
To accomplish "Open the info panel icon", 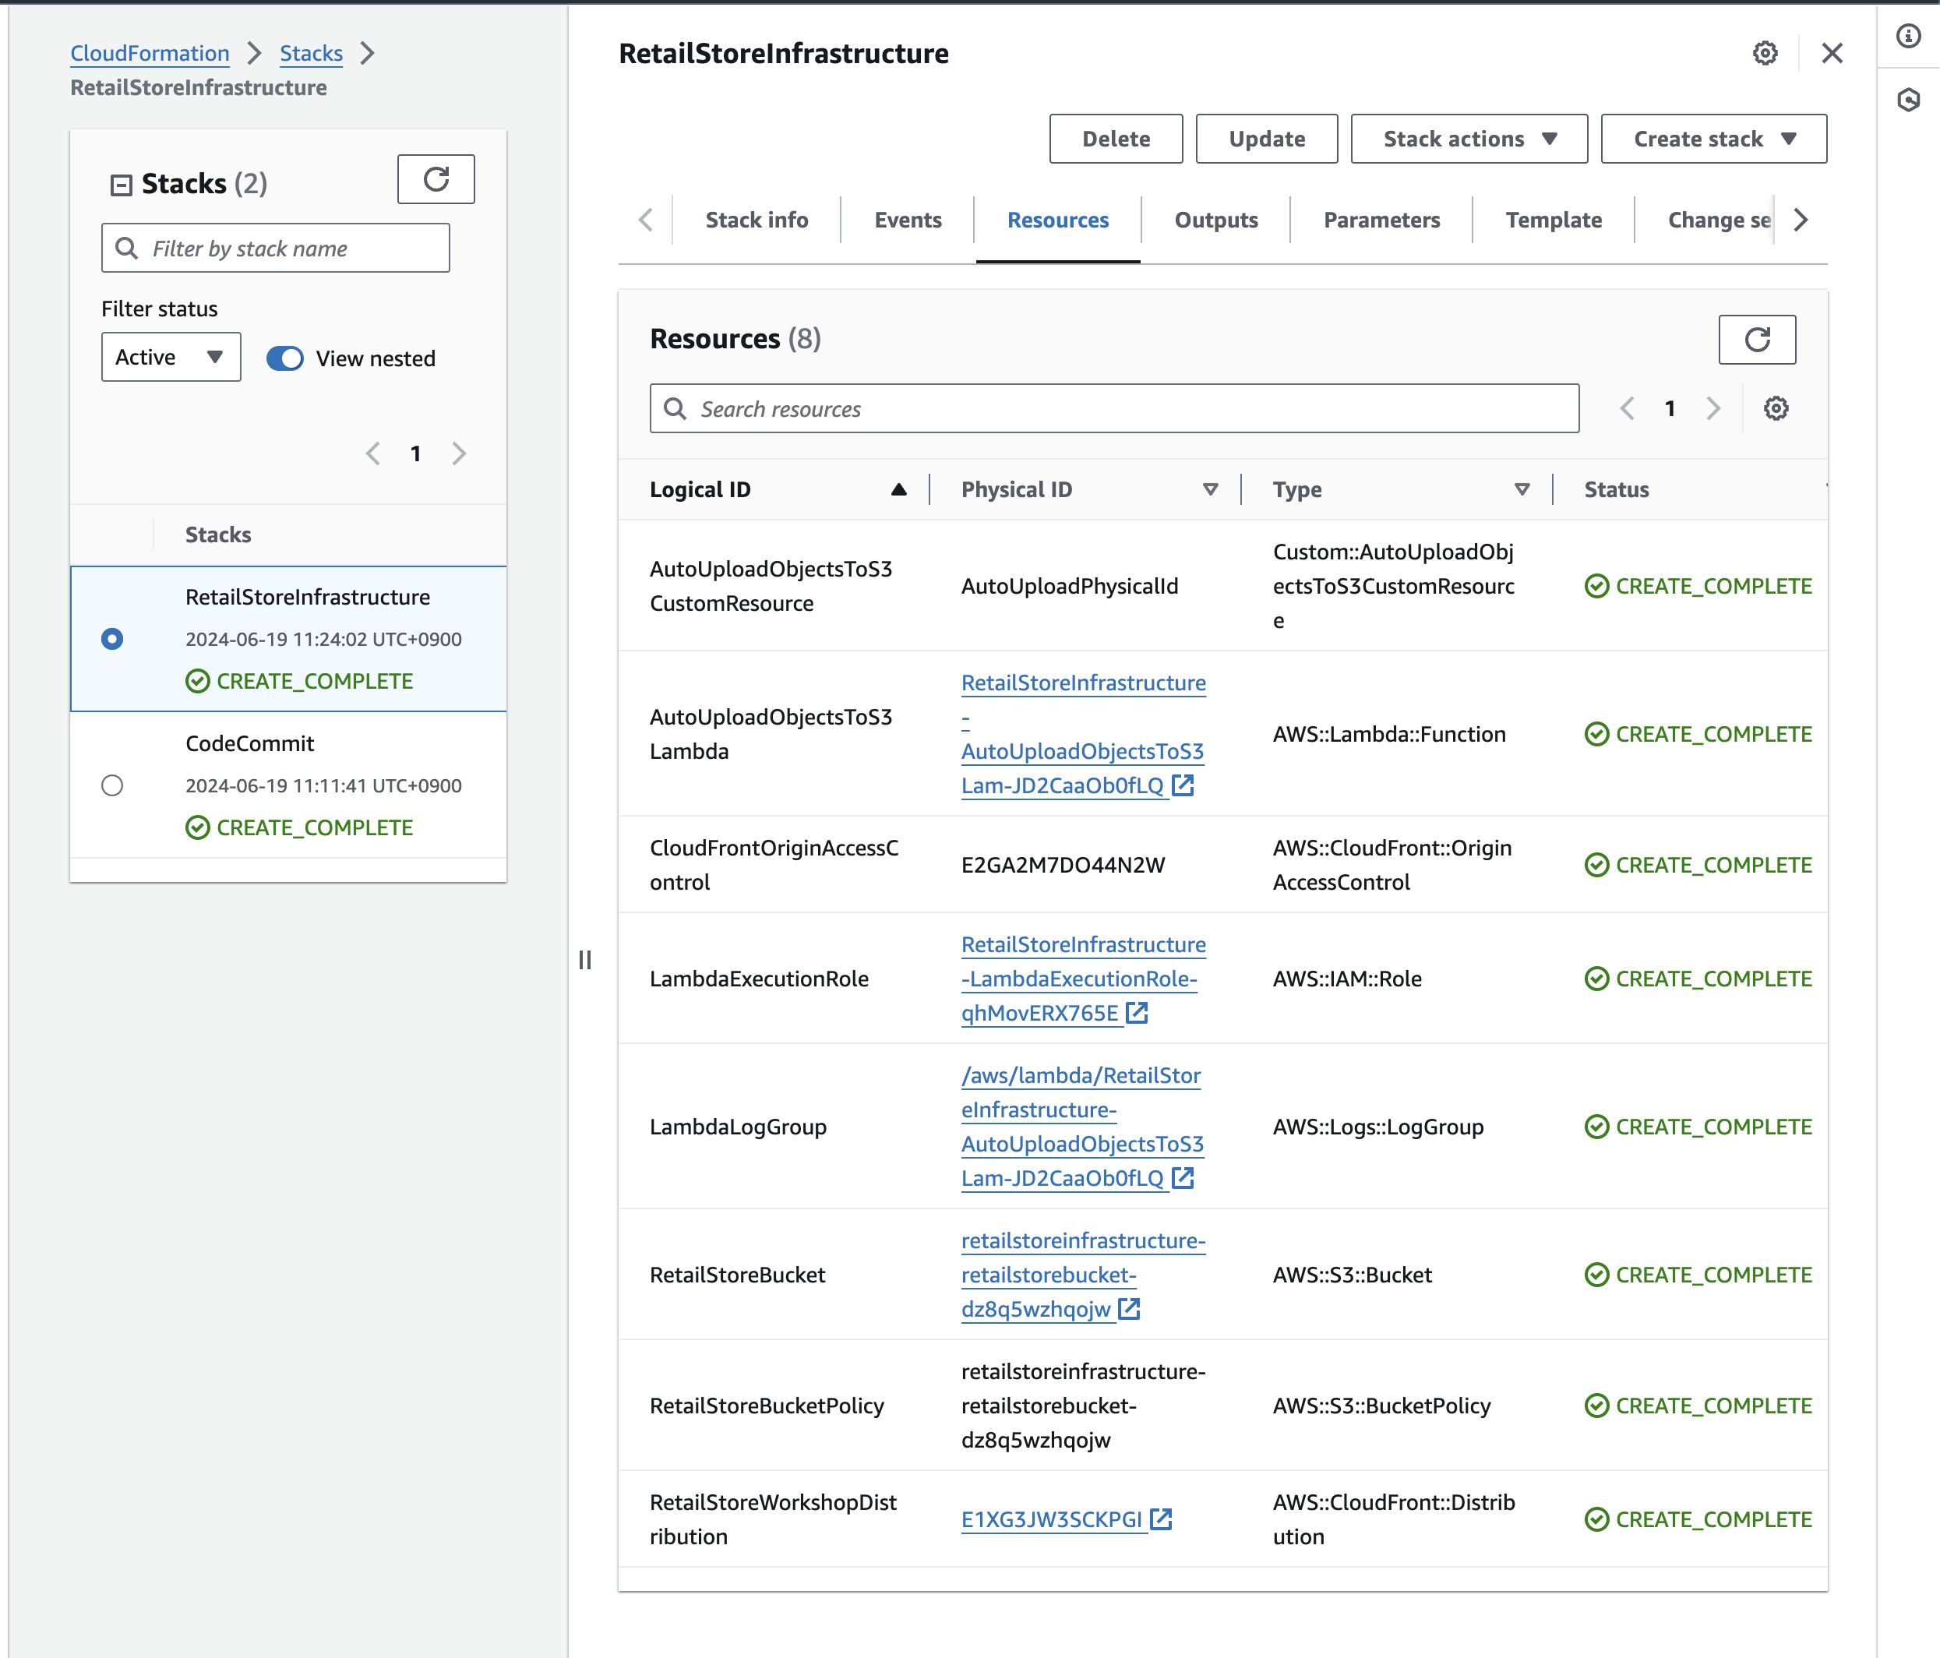I will click(x=1908, y=37).
